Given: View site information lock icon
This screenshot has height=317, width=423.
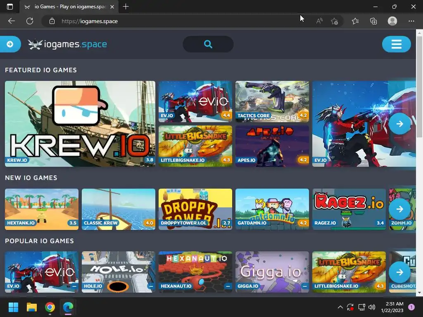Looking at the screenshot, I should coord(52,21).
